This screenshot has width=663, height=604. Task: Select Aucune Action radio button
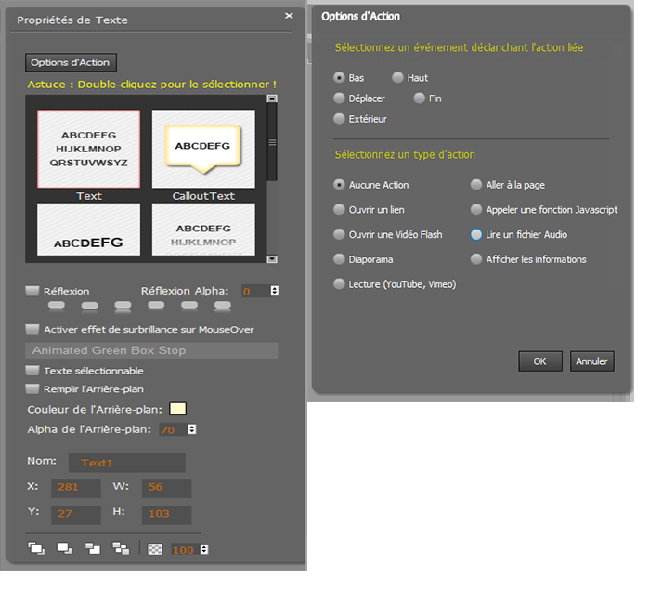(339, 185)
